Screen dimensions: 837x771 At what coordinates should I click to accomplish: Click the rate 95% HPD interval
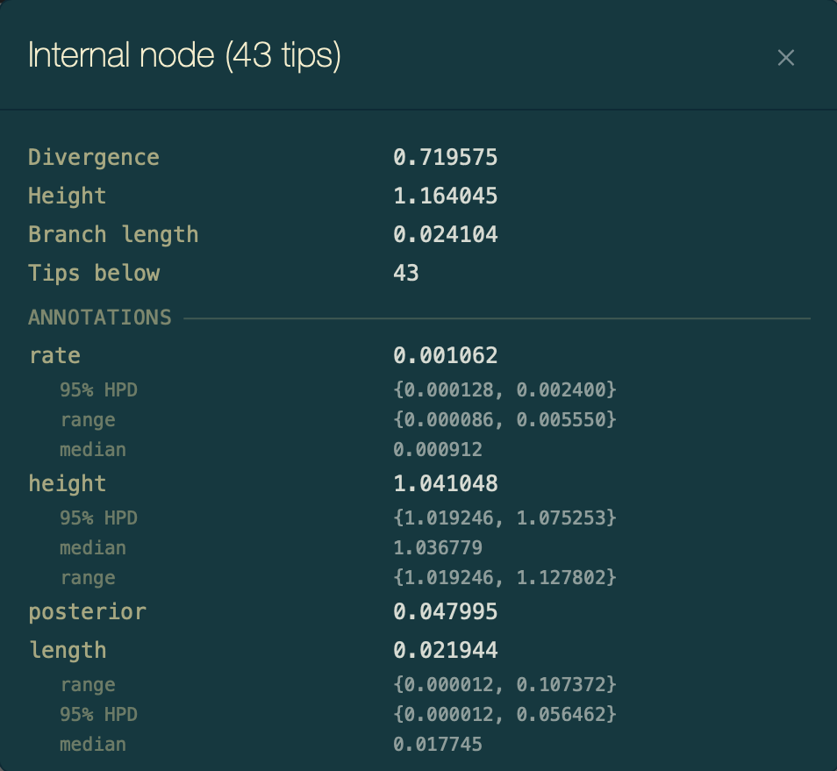[x=504, y=389]
